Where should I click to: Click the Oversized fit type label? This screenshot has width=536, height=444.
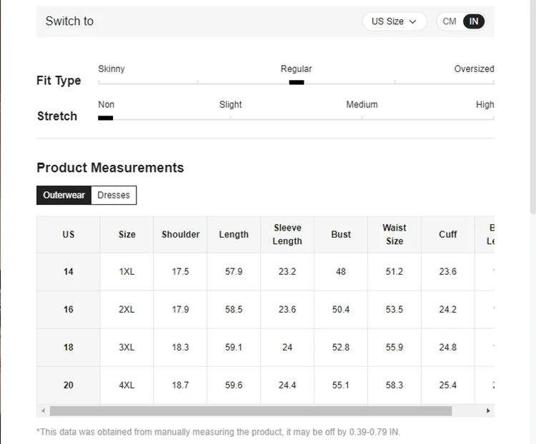click(474, 69)
